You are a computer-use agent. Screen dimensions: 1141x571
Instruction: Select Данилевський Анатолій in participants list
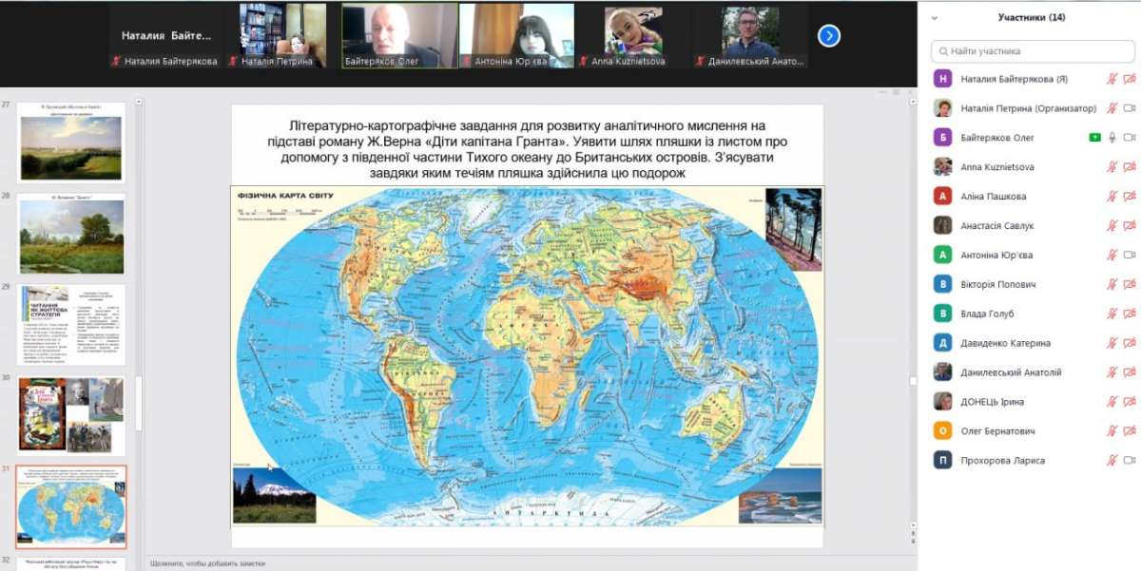coord(1011,373)
